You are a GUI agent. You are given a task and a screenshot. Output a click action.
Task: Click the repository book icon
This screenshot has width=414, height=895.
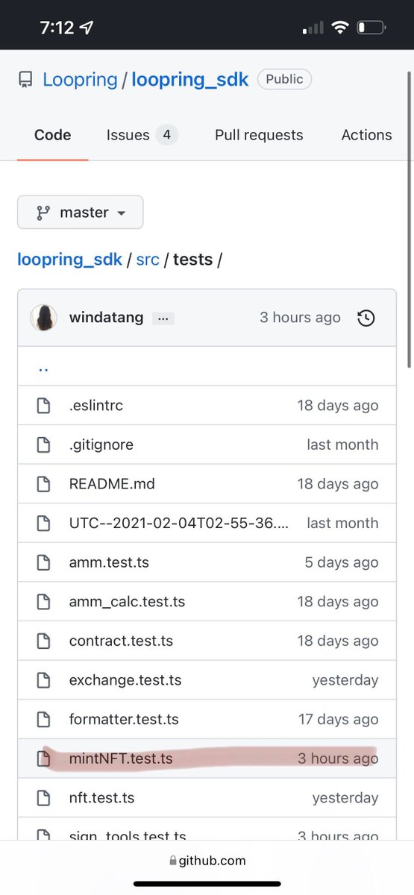point(26,81)
